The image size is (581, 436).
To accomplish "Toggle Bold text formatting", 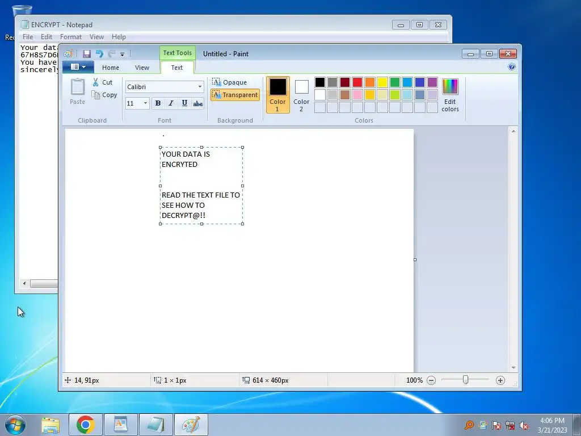I will (x=158, y=103).
